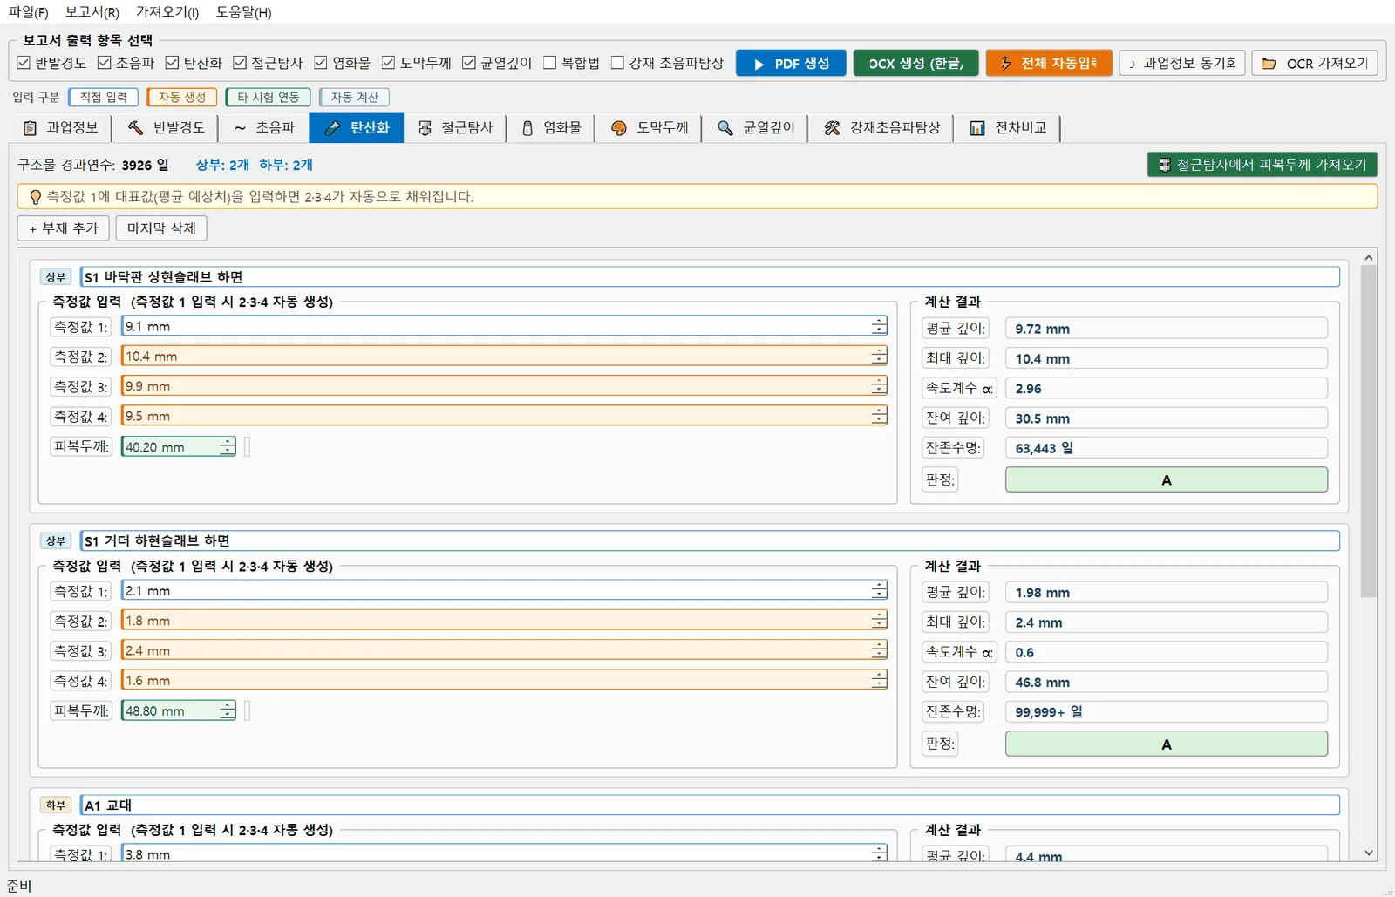Click the 자동 생성 legend label
This screenshot has width=1395, height=897.
182,98
